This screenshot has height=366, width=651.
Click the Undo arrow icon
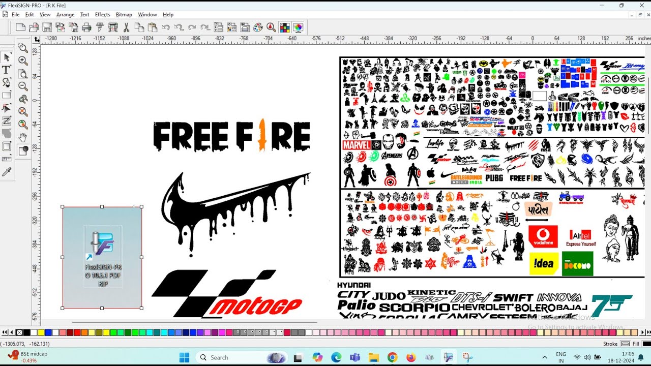tap(165, 27)
